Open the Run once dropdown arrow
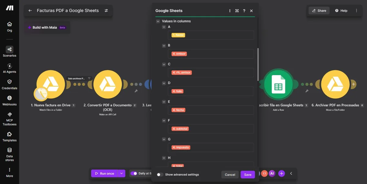This screenshot has height=184, width=367. (121, 173)
